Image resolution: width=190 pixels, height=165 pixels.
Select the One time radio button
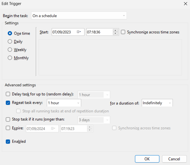click(10, 33)
